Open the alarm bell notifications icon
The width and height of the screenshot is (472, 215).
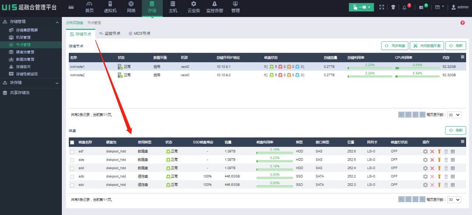coord(405,7)
